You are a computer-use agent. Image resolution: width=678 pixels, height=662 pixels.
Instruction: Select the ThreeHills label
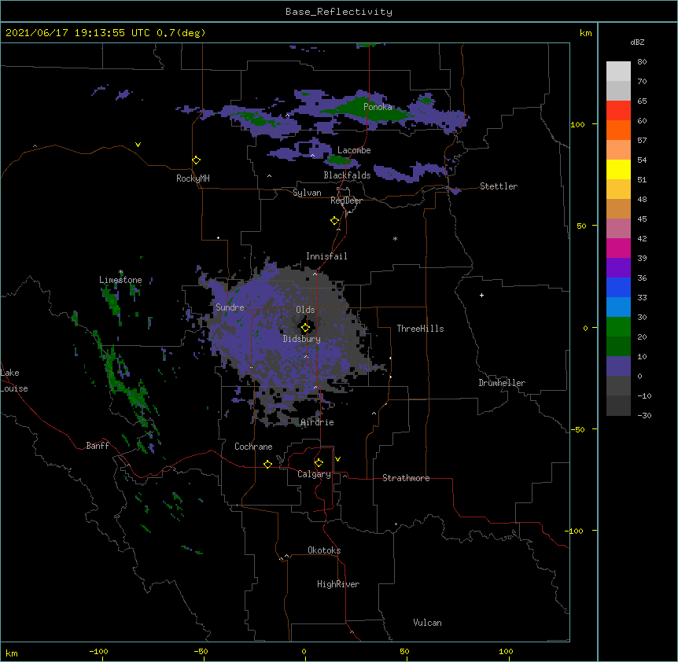(420, 329)
